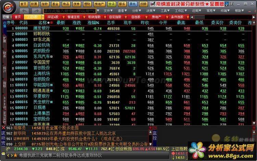Screen dimensions: 257x161
Task: Open dropdown arrow next to 条件选股 tab
Action: click(x=188, y=17)
